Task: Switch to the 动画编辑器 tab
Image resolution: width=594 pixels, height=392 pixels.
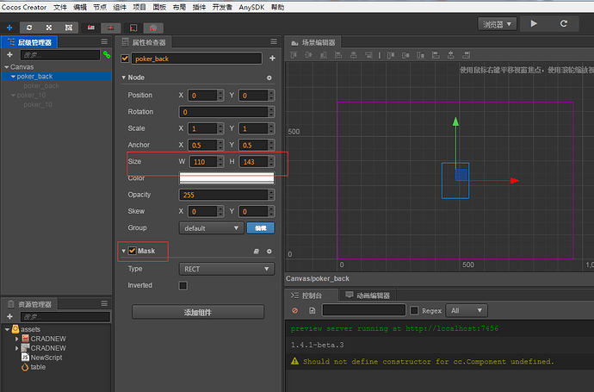Action: [368, 295]
